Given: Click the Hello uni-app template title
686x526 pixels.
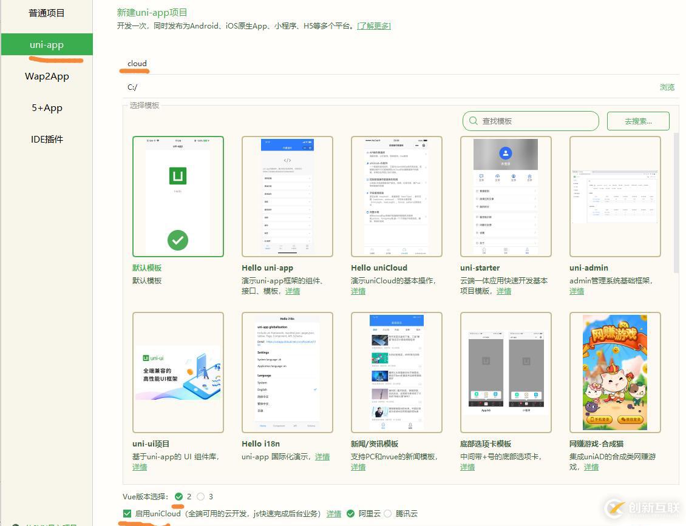Looking at the screenshot, I should [267, 268].
